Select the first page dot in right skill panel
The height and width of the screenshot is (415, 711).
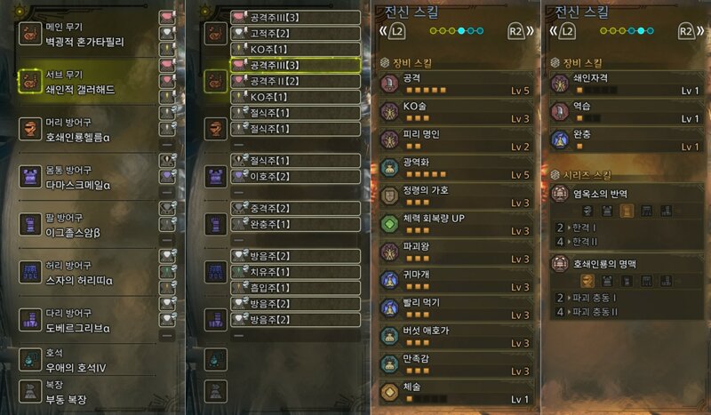pos(603,31)
